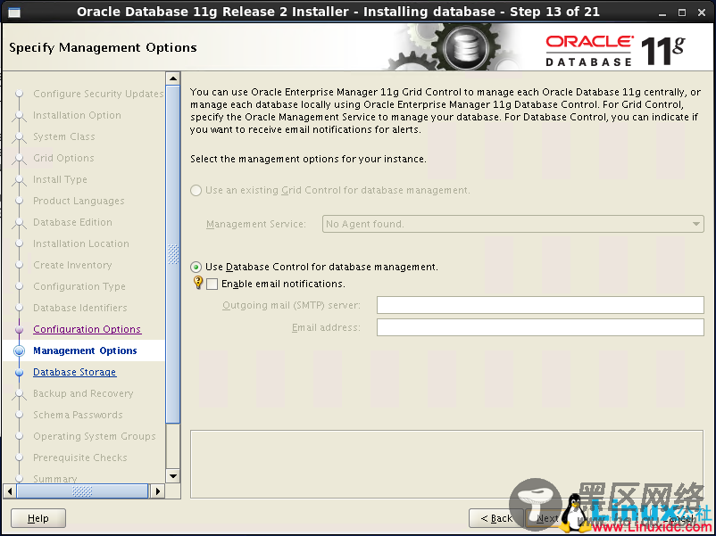Click Product Languages step text
The image size is (716, 536).
tap(79, 202)
